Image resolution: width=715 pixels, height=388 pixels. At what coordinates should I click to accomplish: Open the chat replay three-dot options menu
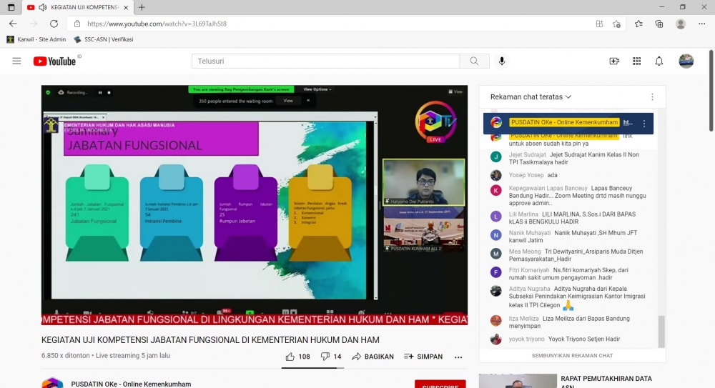click(652, 97)
